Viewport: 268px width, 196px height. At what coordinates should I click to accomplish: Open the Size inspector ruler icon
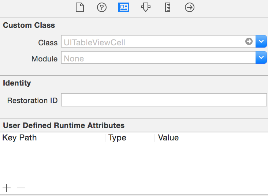pyautogui.click(x=168, y=7)
